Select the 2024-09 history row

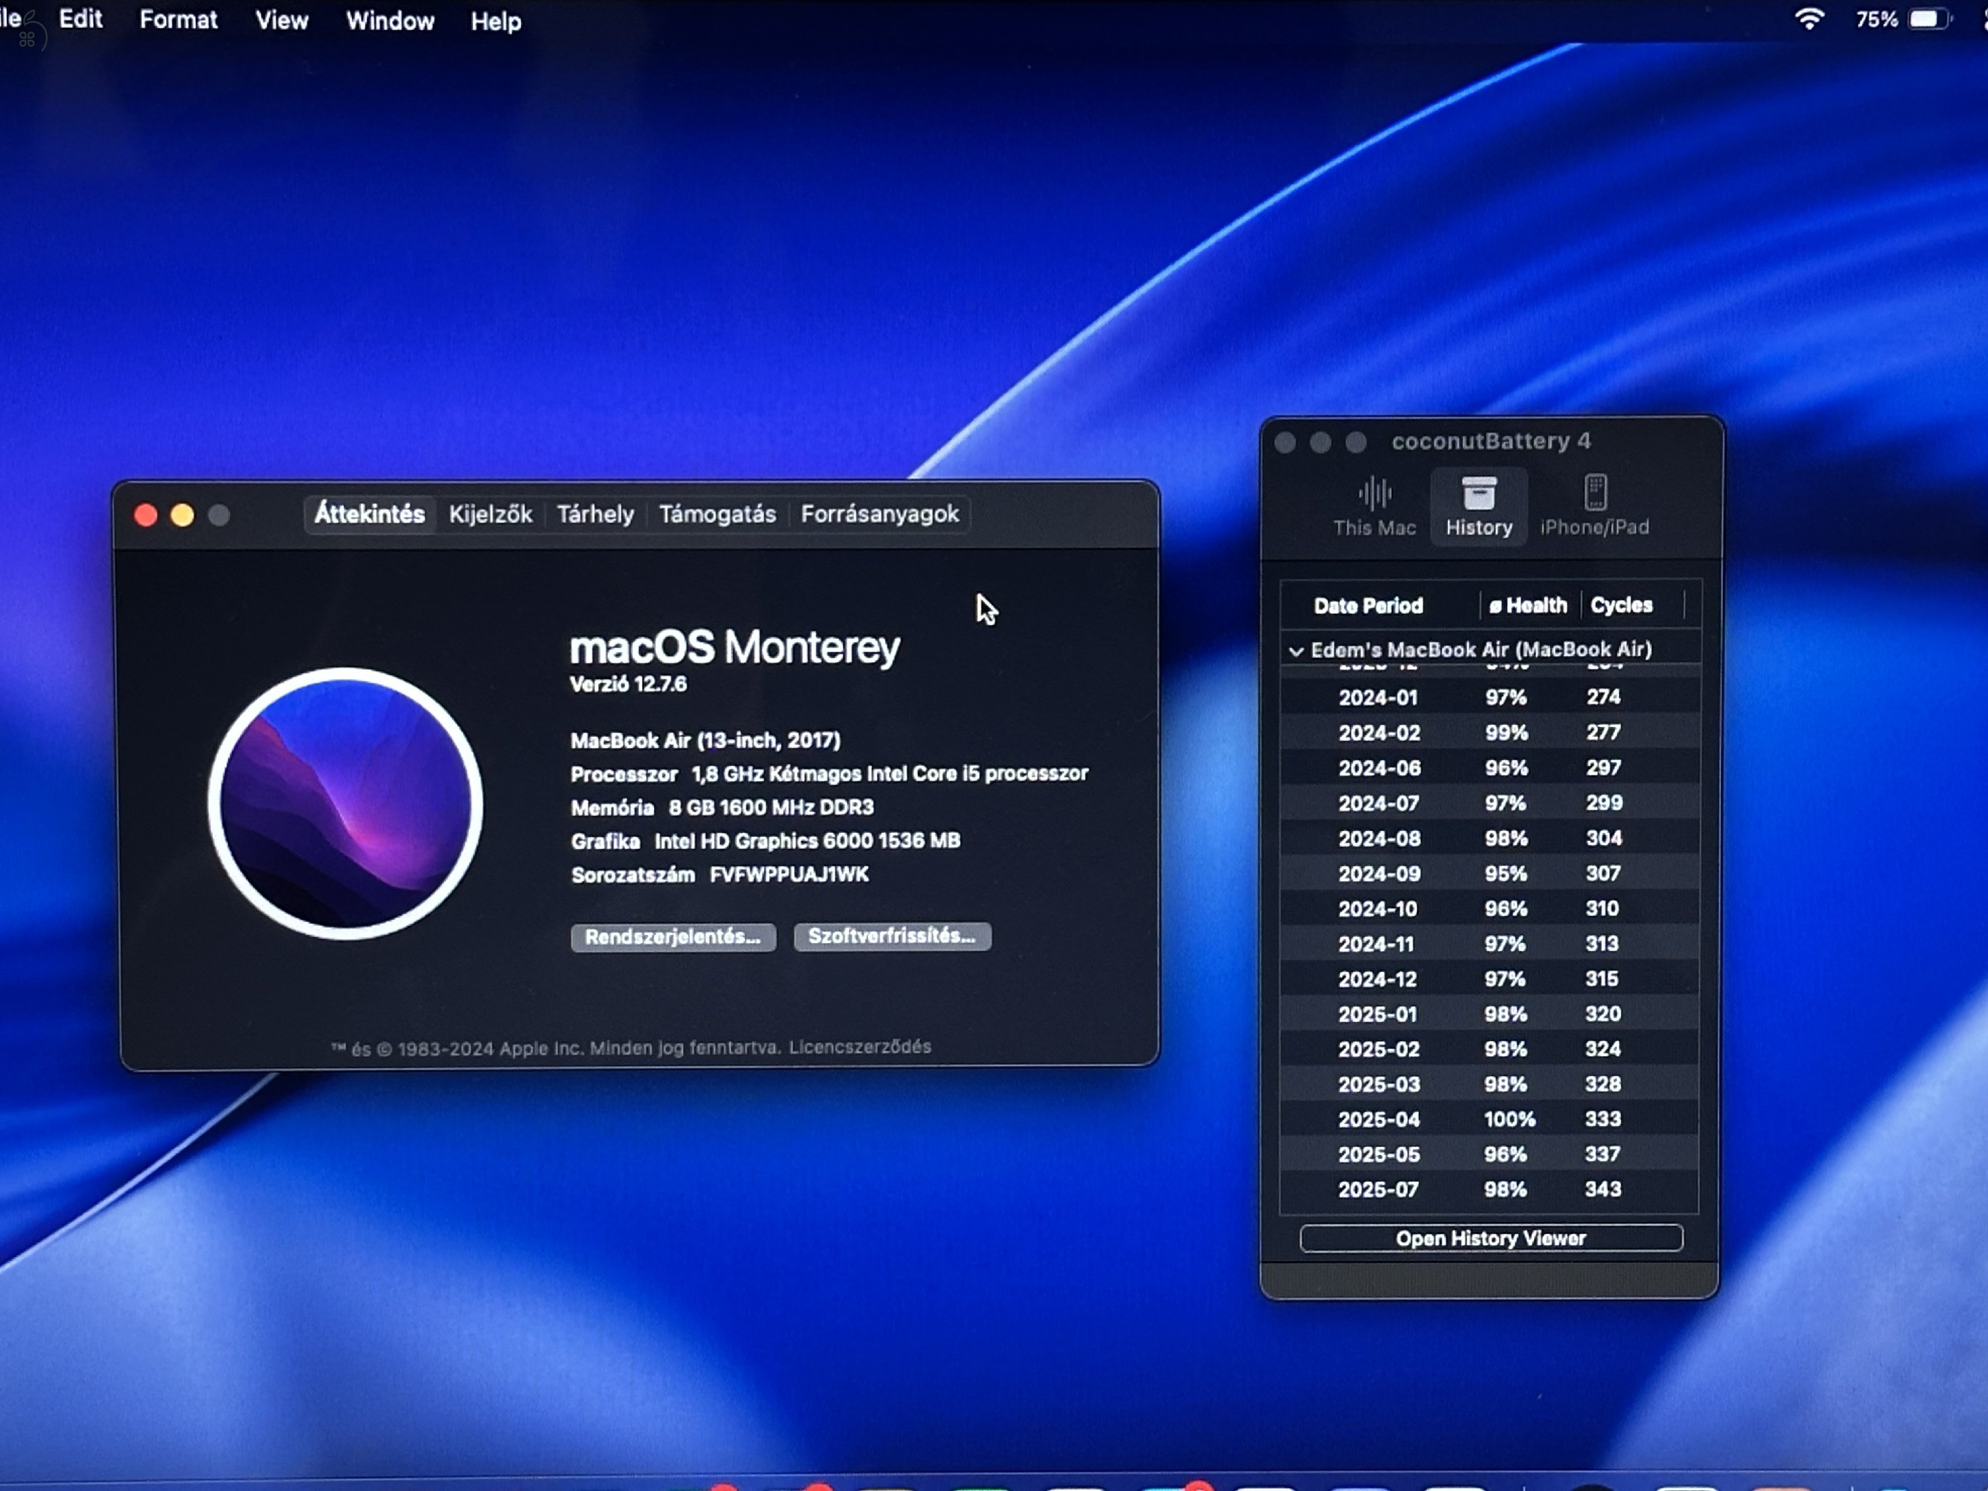[1489, 873]
